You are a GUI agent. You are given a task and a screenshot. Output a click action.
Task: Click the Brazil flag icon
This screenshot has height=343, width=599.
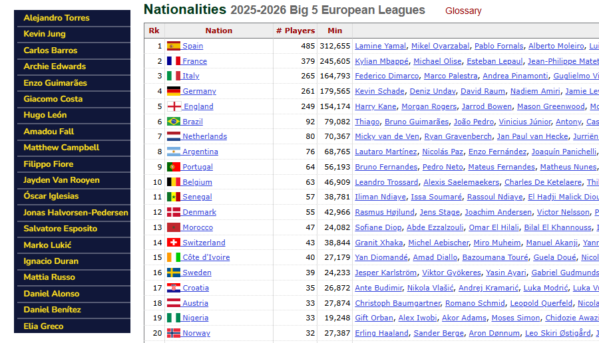coord(174,122)
